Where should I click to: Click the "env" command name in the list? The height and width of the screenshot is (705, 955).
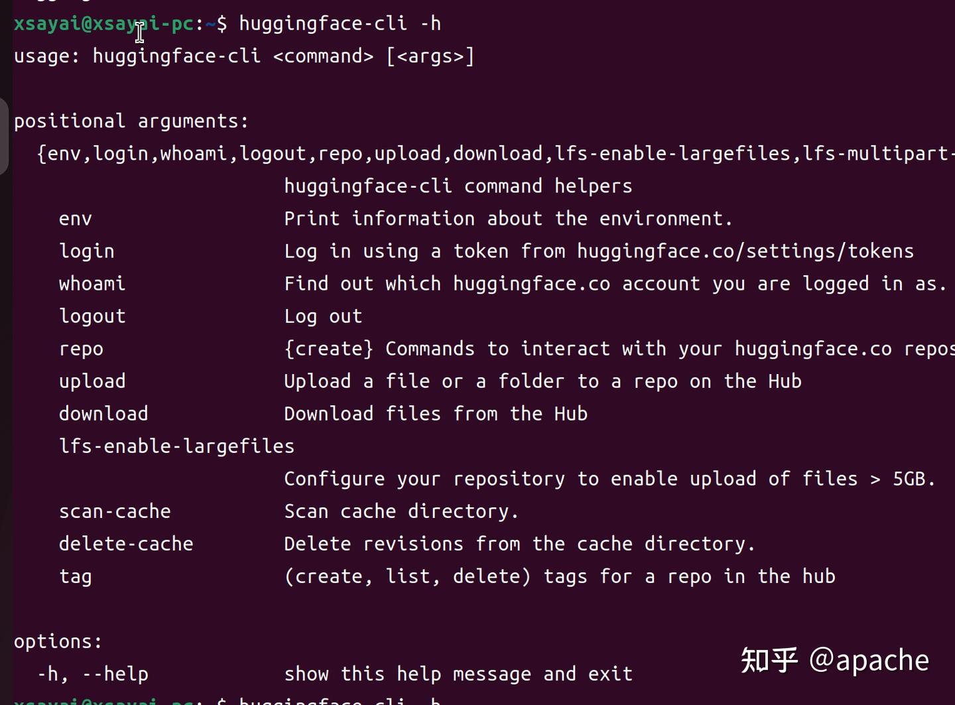tap(75, 219)
